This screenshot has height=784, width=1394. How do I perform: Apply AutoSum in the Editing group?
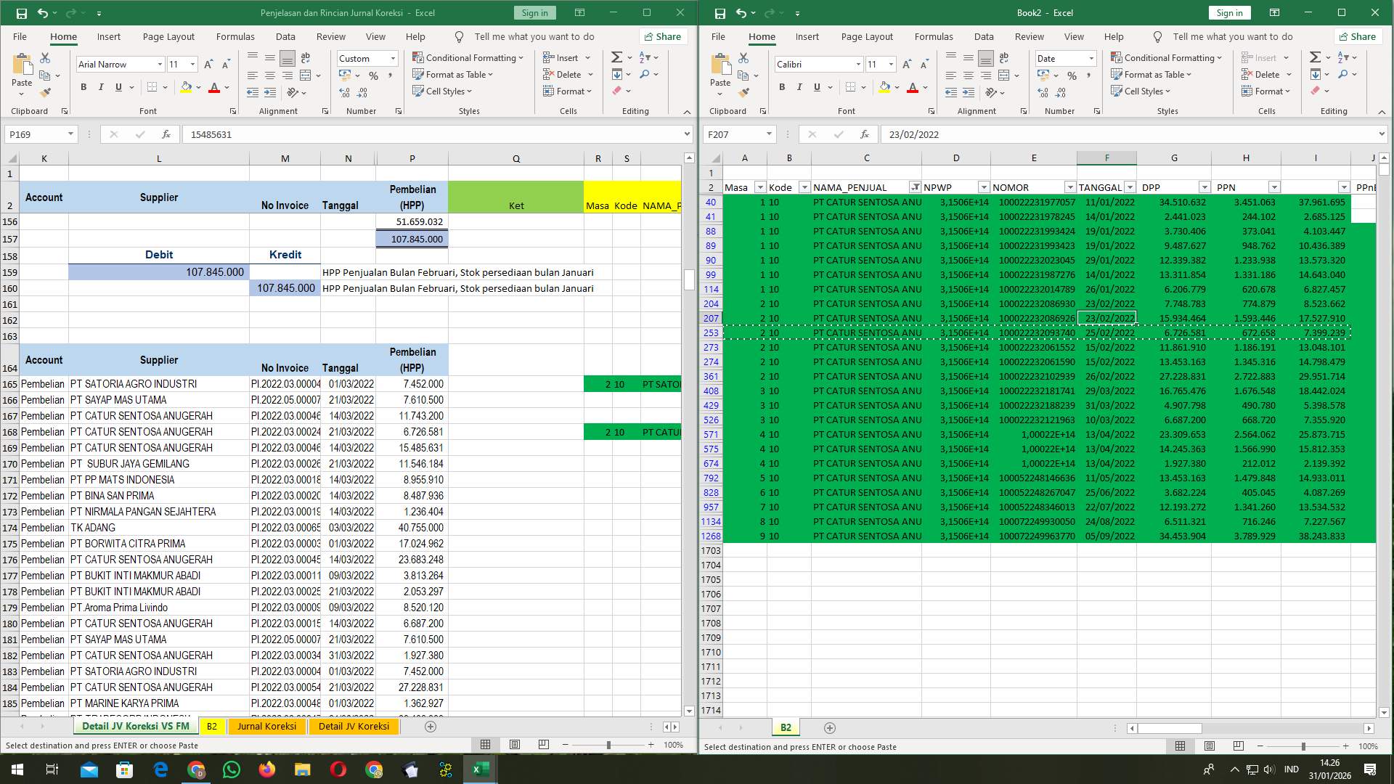[x=616, y=57]
